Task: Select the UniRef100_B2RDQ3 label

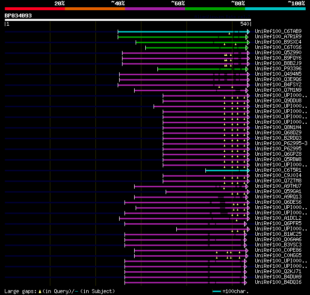Action: [x=278, y=138]
